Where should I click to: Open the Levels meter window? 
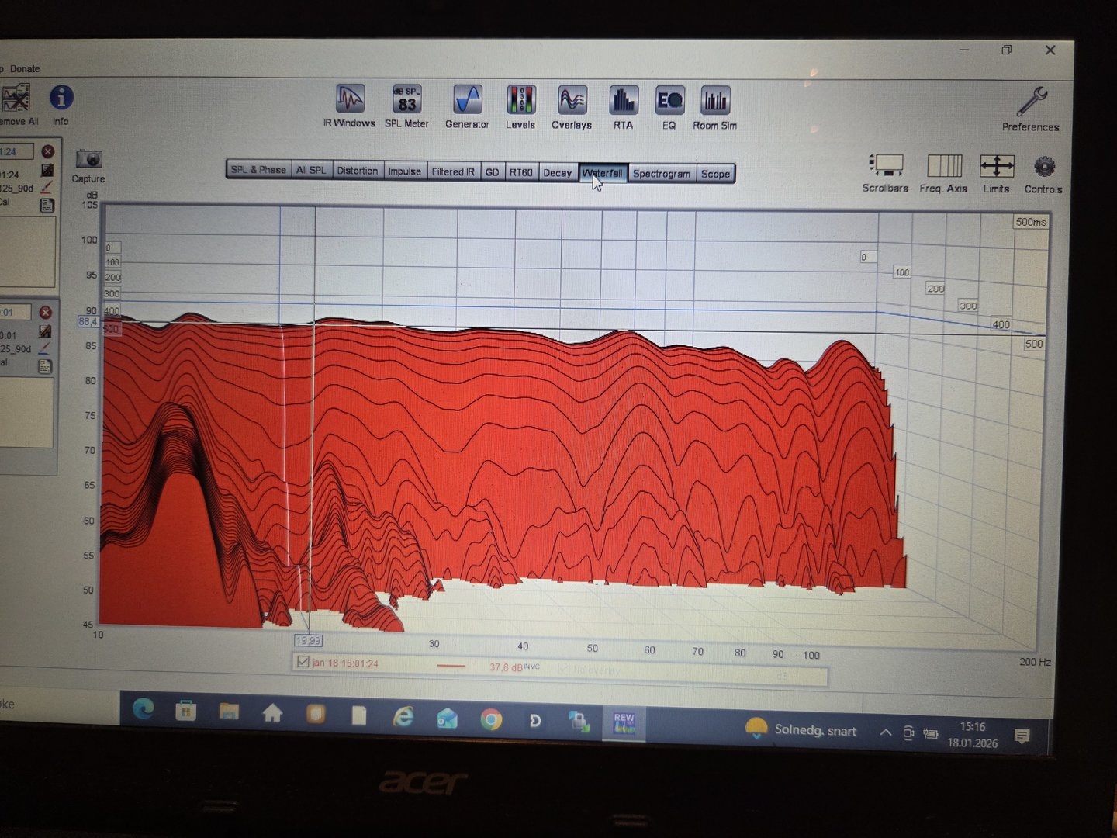click(520, 107)
